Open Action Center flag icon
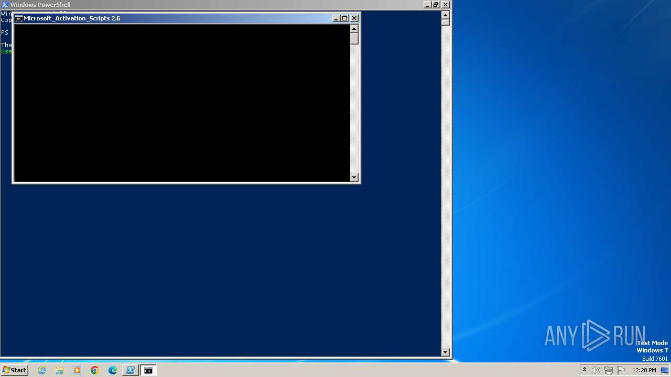The height and width of the screenshot is (377, 671). [x=621, y=370]
